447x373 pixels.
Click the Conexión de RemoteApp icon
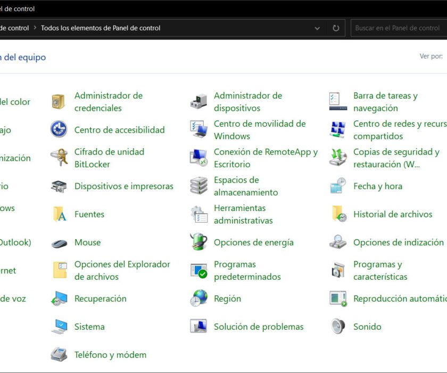coord(198,158)
